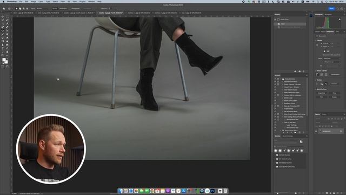The width and height of the screenshot is (346, 195).
Task: Click histogram cached data warning triangle
Action: point(340,19)
